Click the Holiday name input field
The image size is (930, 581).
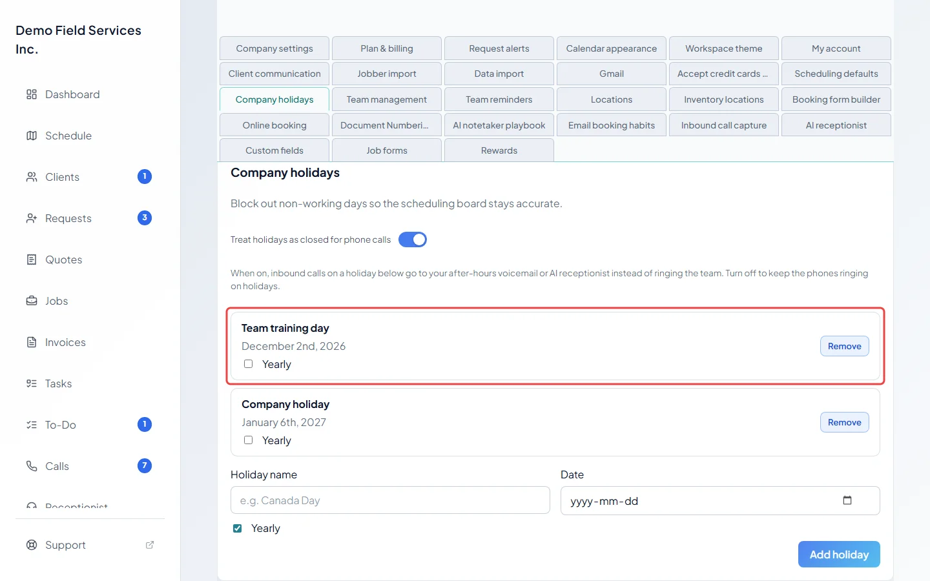(x=390, y=500)
